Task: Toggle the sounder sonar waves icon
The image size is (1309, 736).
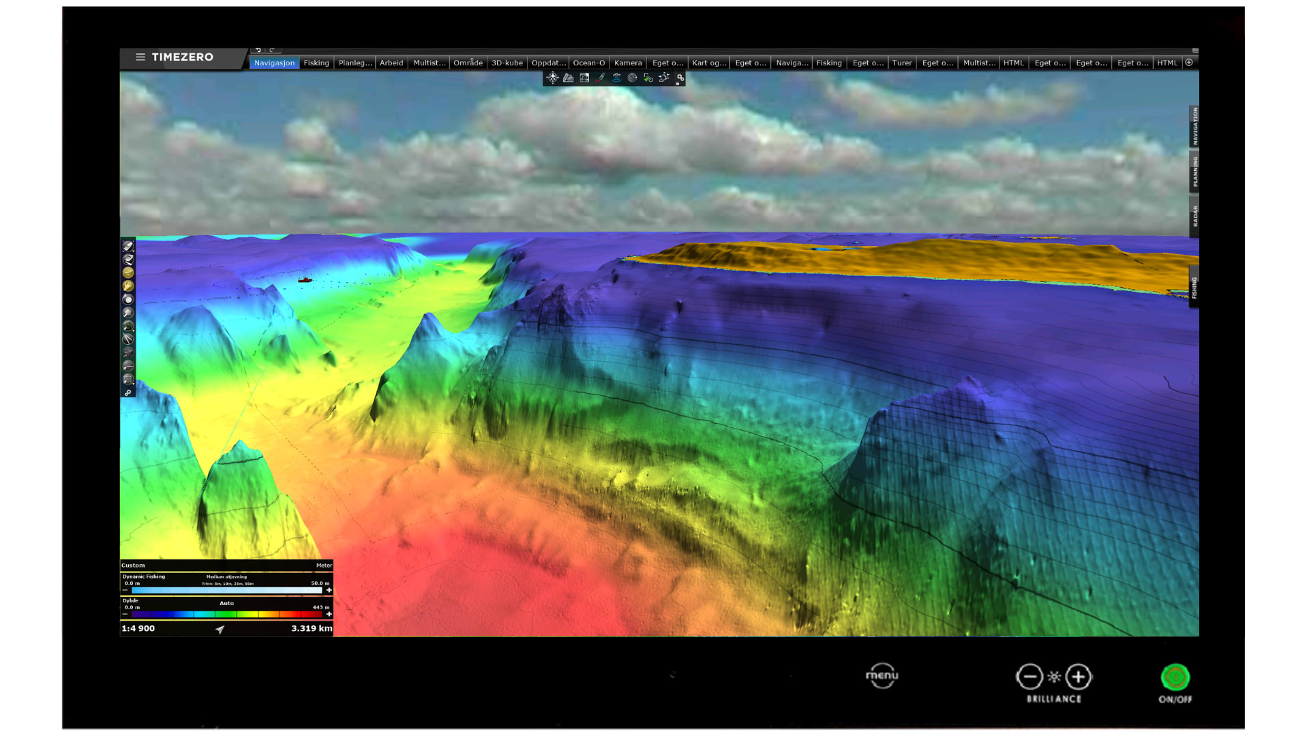Action: tap(616, 78)
